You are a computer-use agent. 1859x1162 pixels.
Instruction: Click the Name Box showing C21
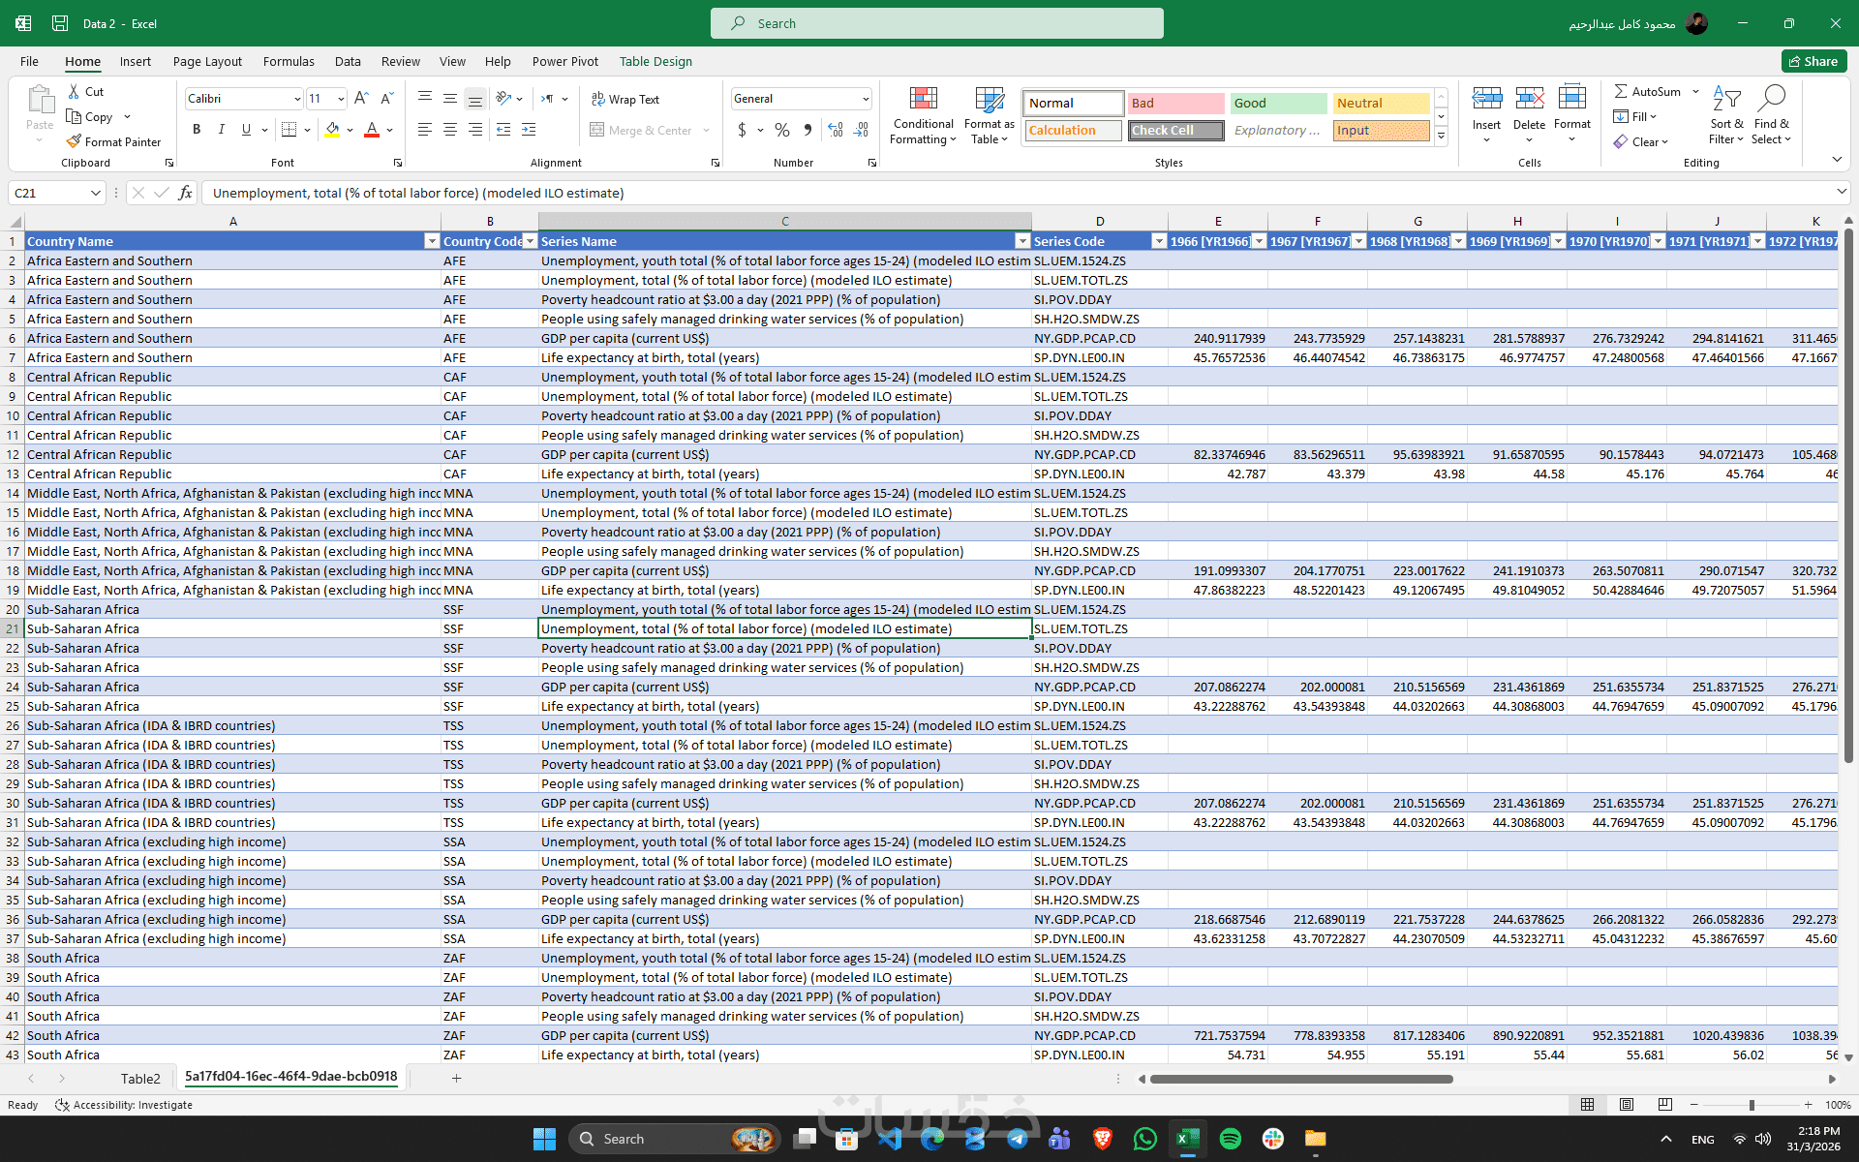(x=48, y=193)
